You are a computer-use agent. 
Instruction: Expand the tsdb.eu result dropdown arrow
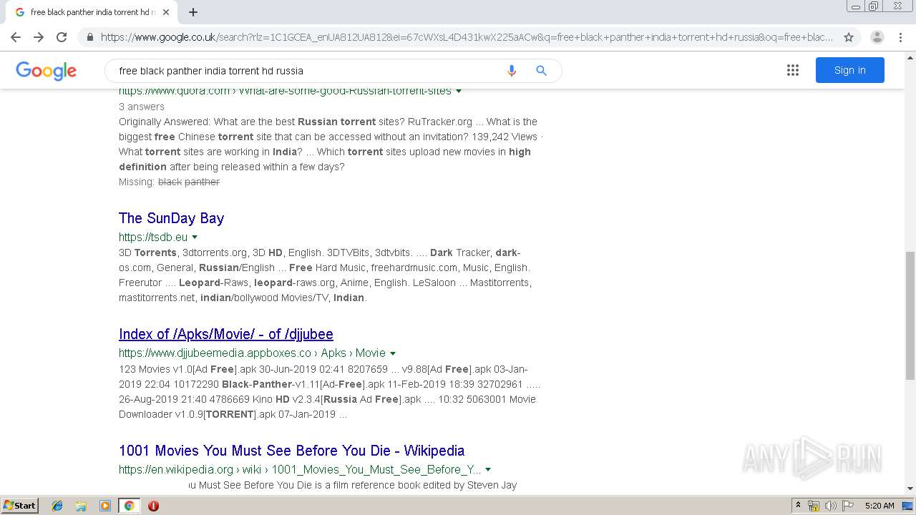click(195, 237)
